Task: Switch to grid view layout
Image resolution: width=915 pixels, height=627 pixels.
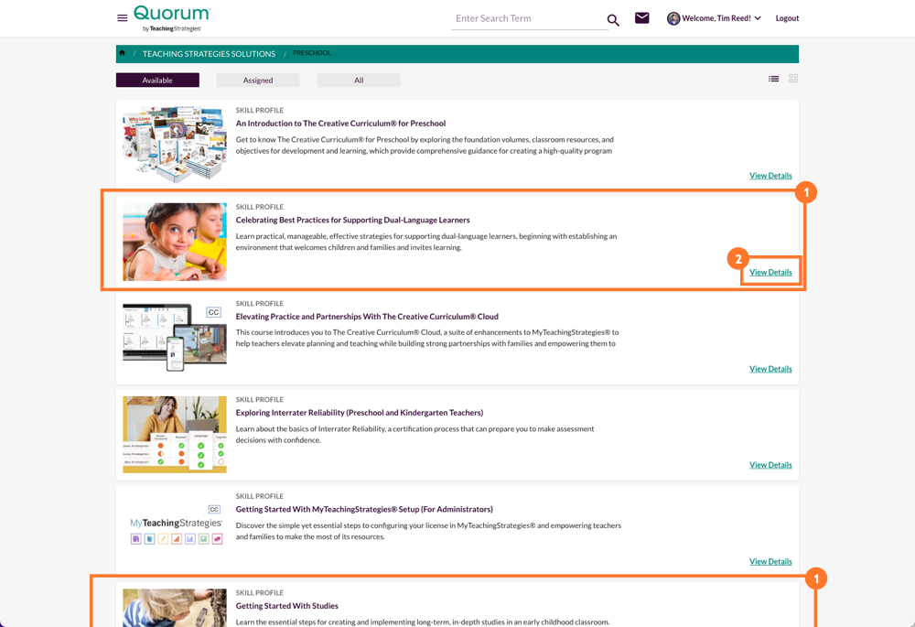Action: (x=792, y=79)
